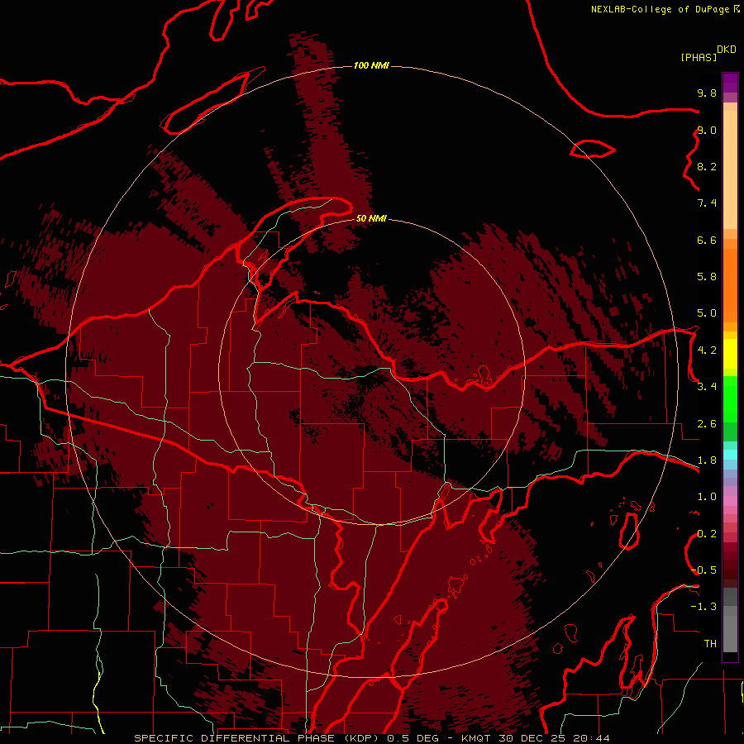Click the 2.6 value on the scale
744x744 pixels.
coord(707,424)
